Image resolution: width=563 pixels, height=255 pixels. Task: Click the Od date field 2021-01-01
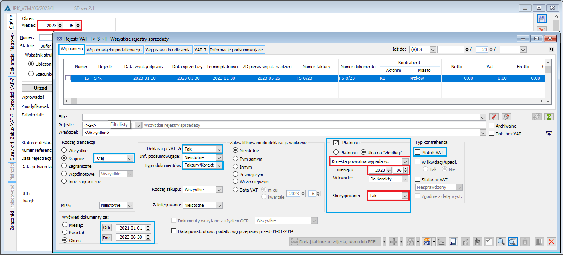[131, 228]
